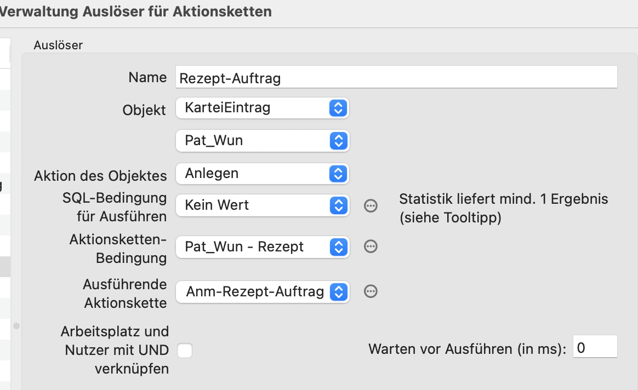Choose a chain in the Anm-Rezept-Auftrag dropdown

pos(263,292)
